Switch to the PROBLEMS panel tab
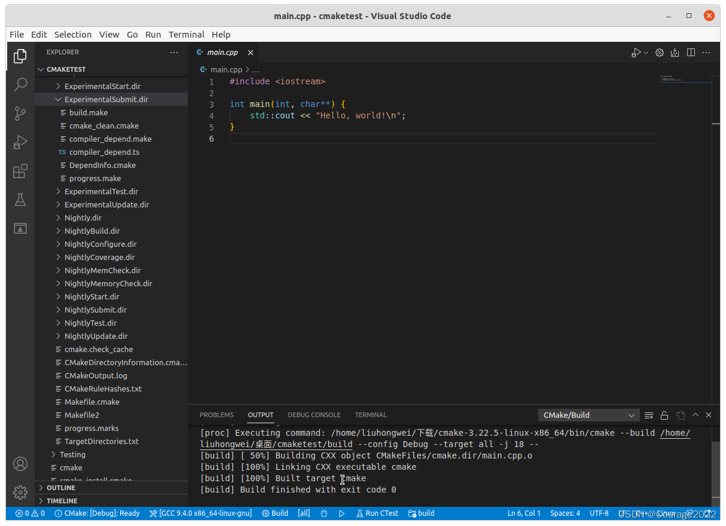The height and width of the screenshot is (526, 726). [x=216, y=415]
